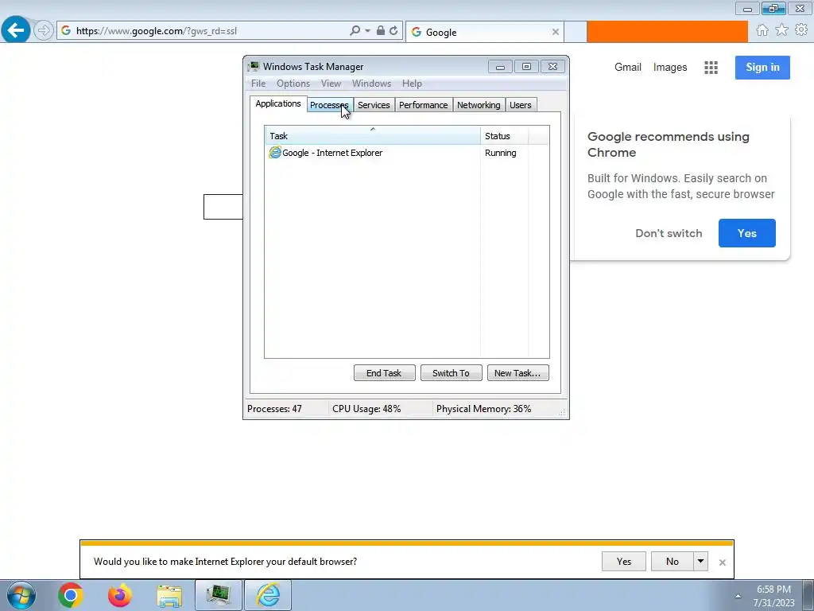814x611 pixels.
Task: Click the Switch To button
Action: (451, 373)
